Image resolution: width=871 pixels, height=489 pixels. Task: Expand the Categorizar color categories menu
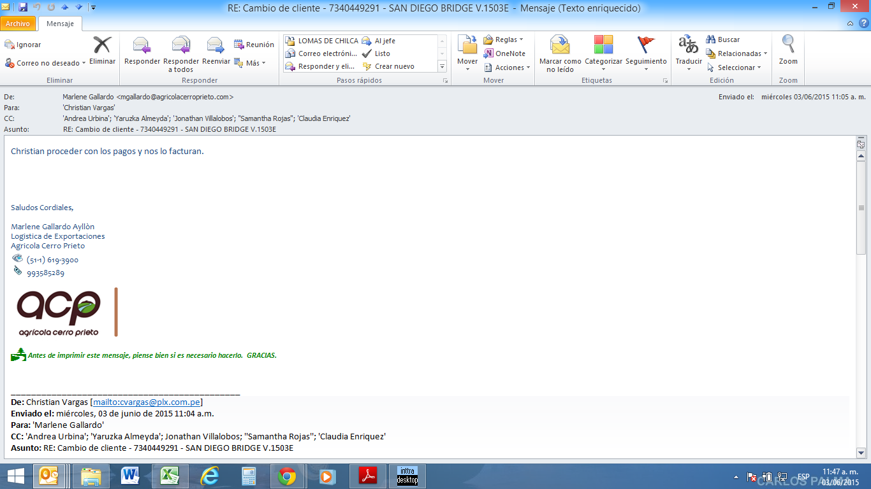click(603, 68)
